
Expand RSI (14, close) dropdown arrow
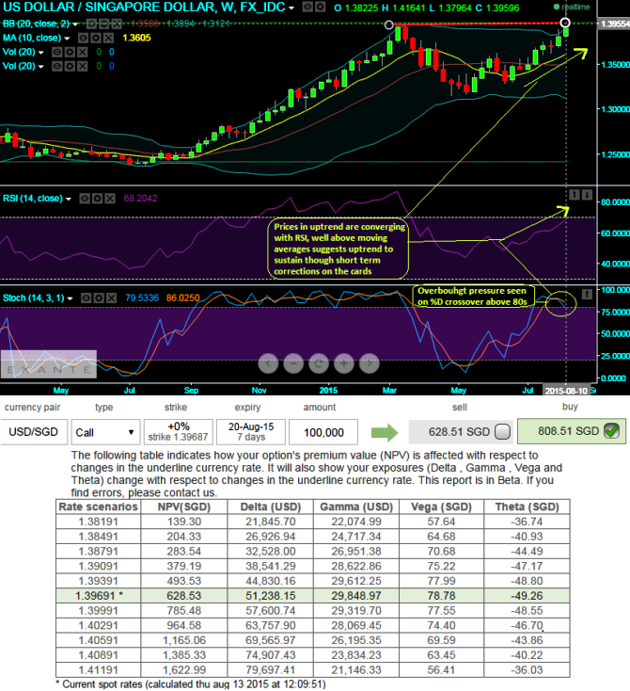tap(69, 199)
